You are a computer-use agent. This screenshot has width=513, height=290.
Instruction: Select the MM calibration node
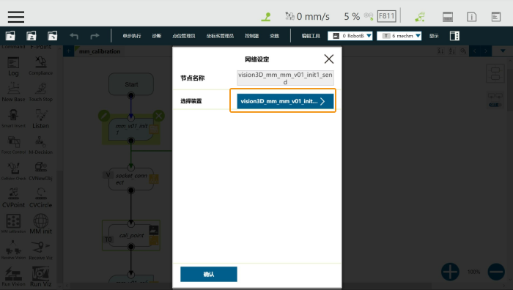coord(13,224)
